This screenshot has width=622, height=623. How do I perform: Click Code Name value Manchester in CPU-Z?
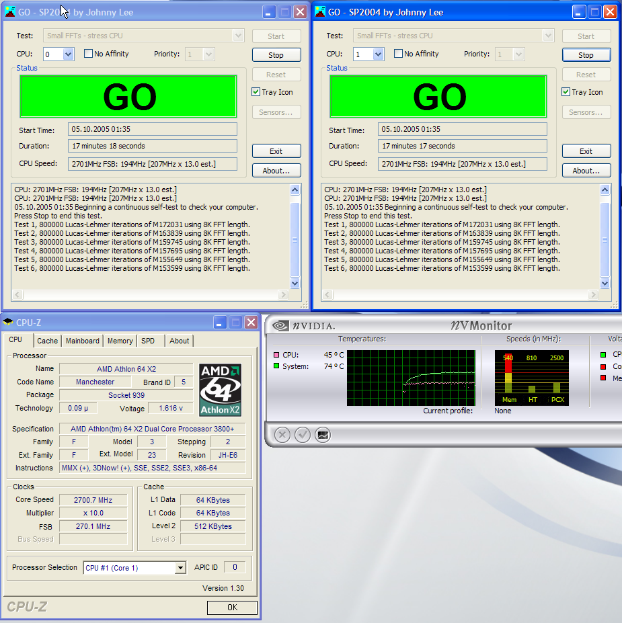point(95,382)
